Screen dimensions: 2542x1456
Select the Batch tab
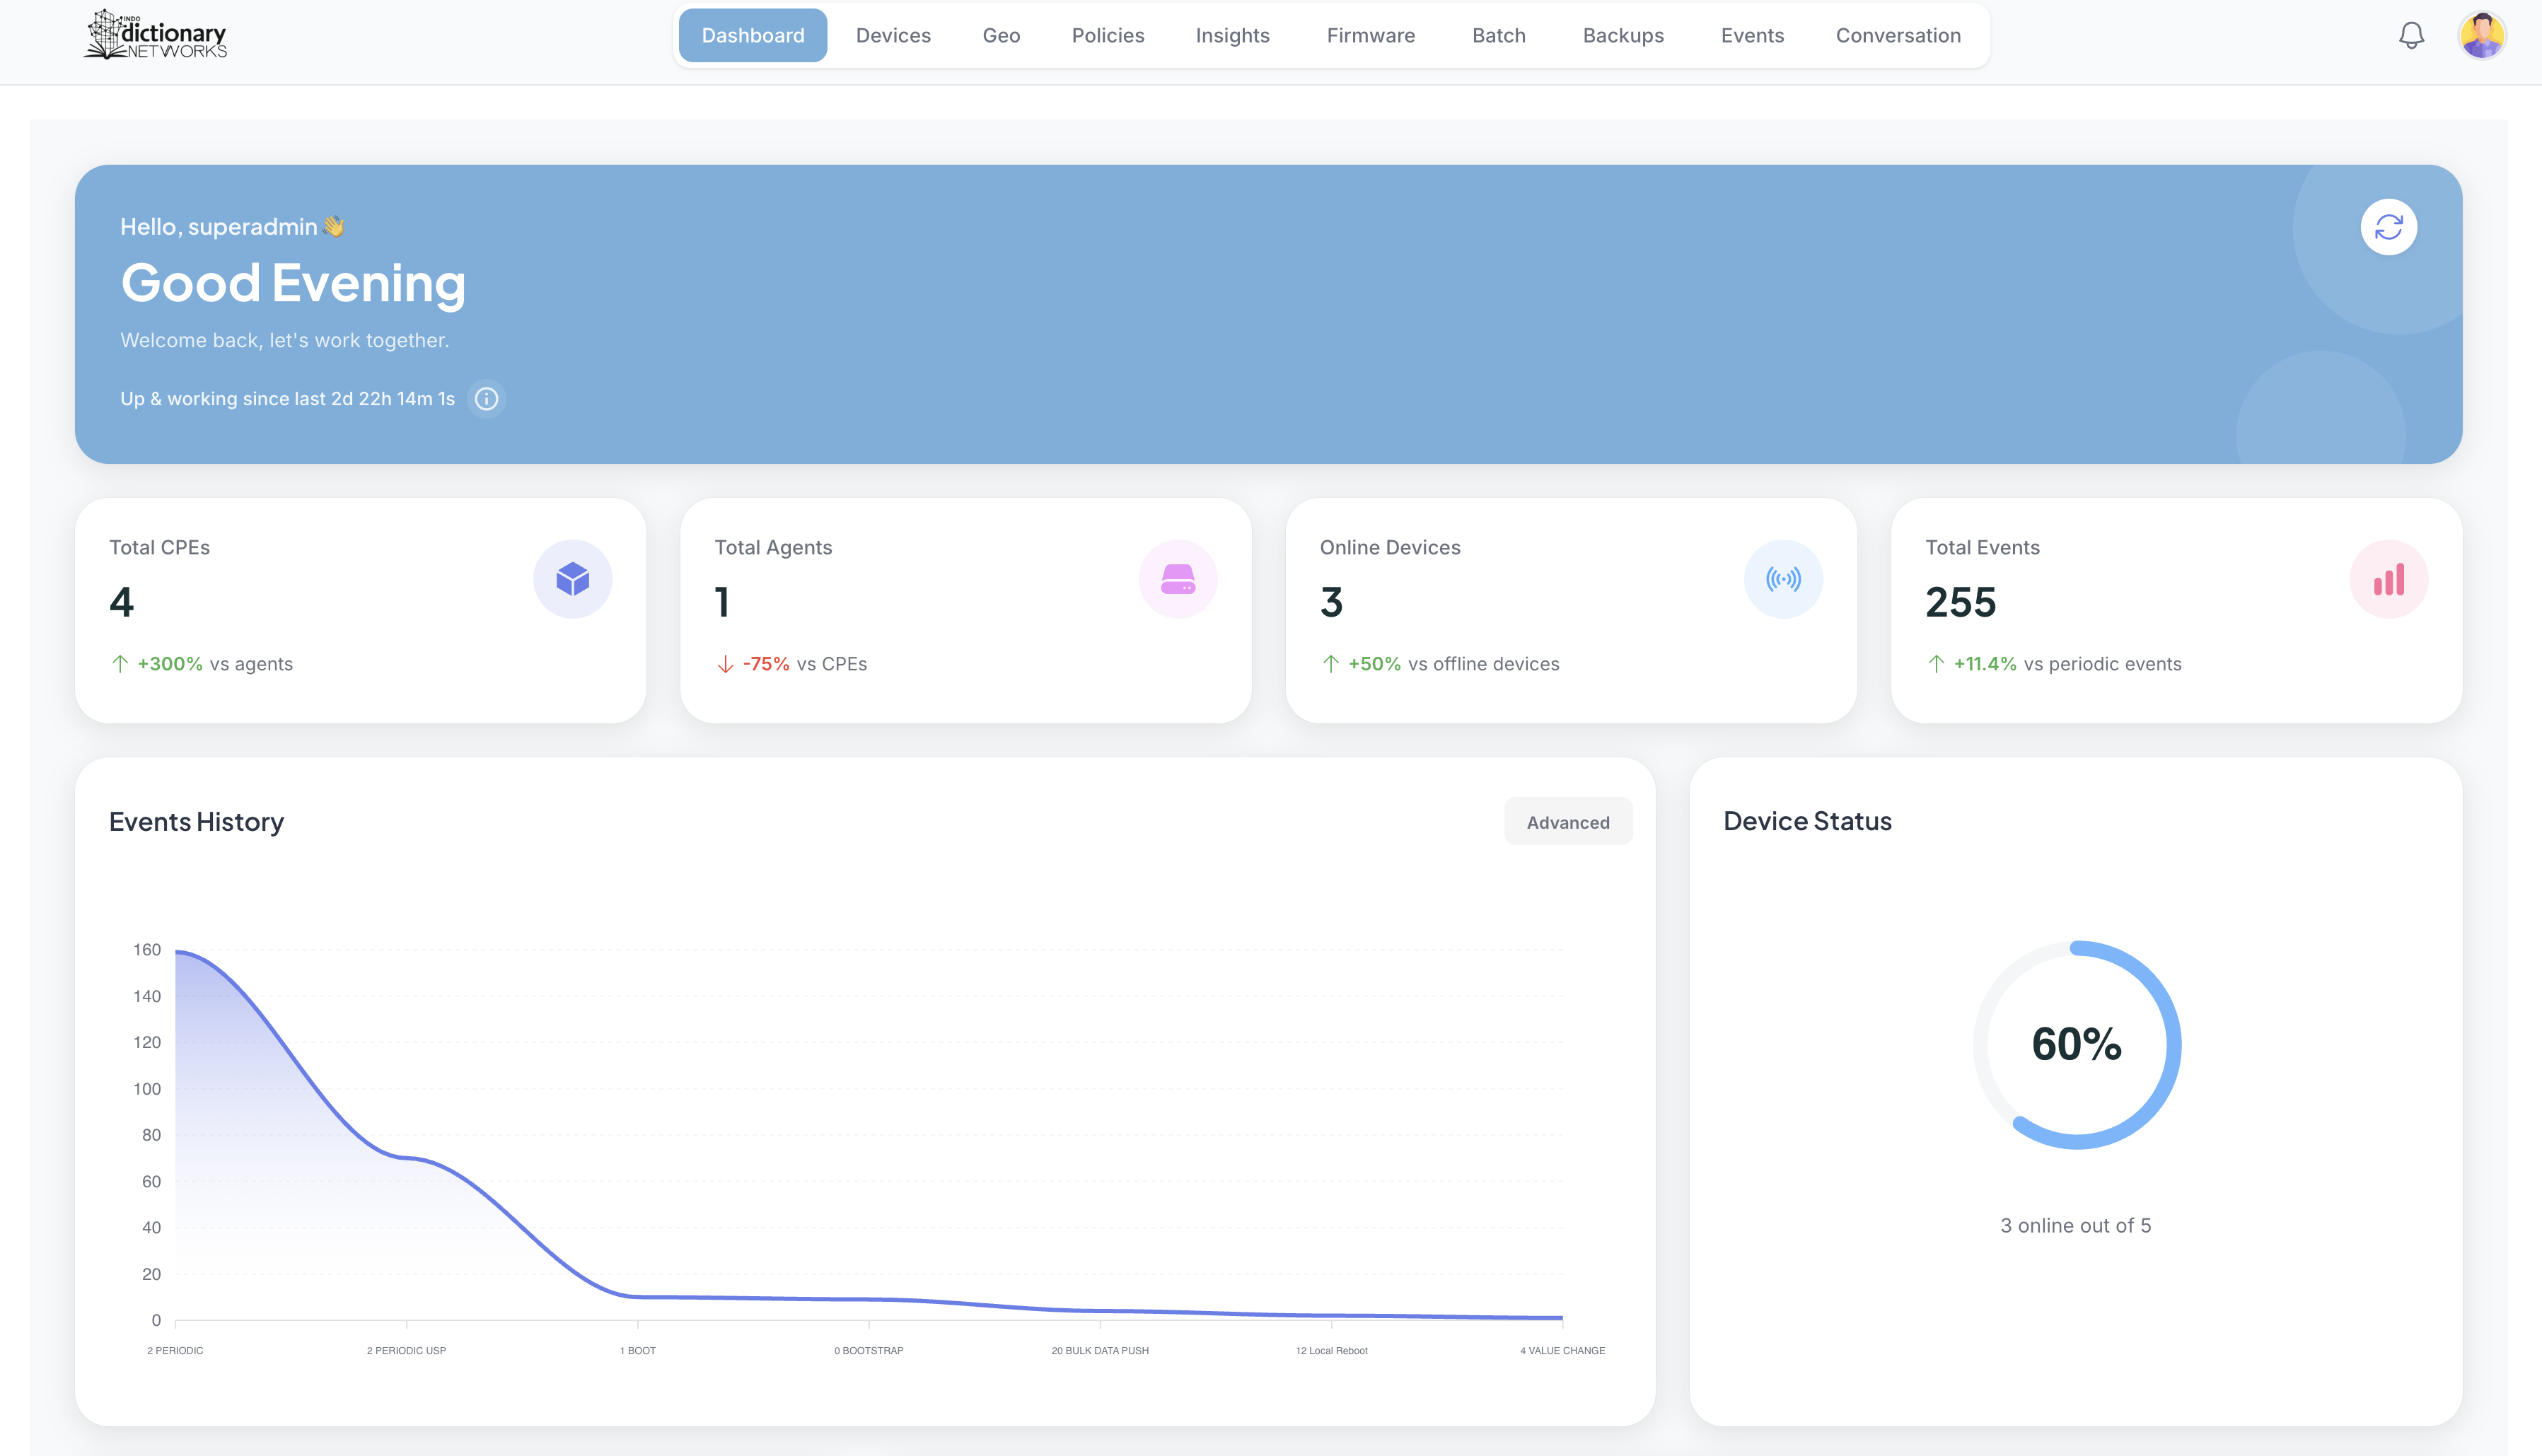[x=1498, y=36]
